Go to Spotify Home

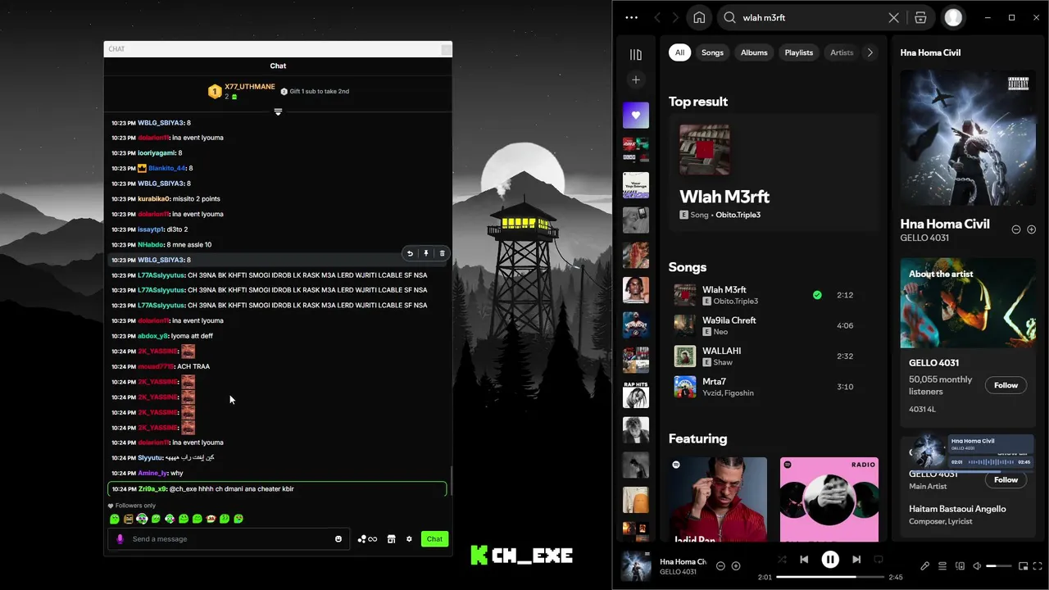699,17
